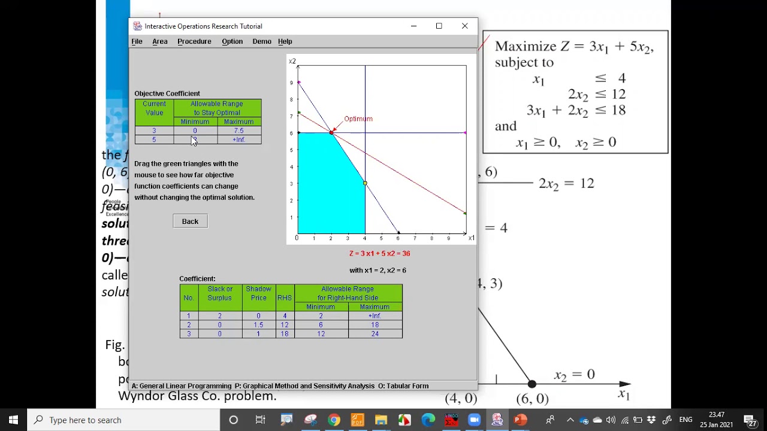Screen dimensions: 767x431
Task: Click 'Maximize Z' text in background slide
Action: [533, 47]
